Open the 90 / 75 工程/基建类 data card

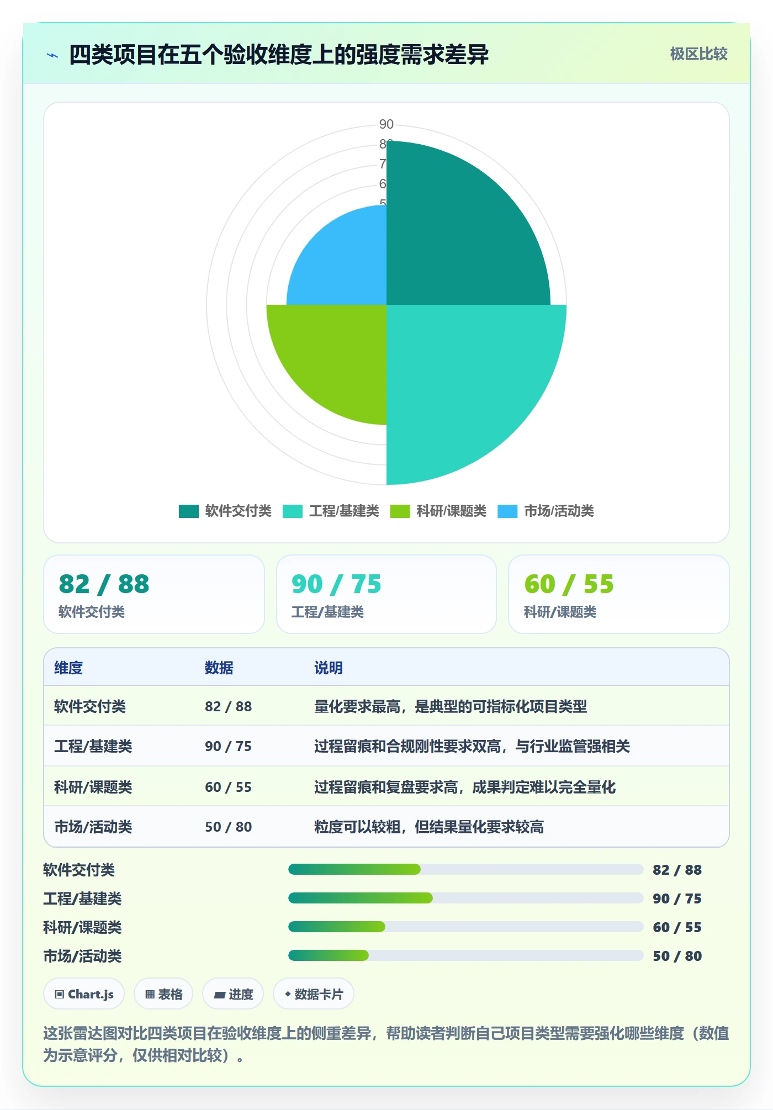(386, 594)
